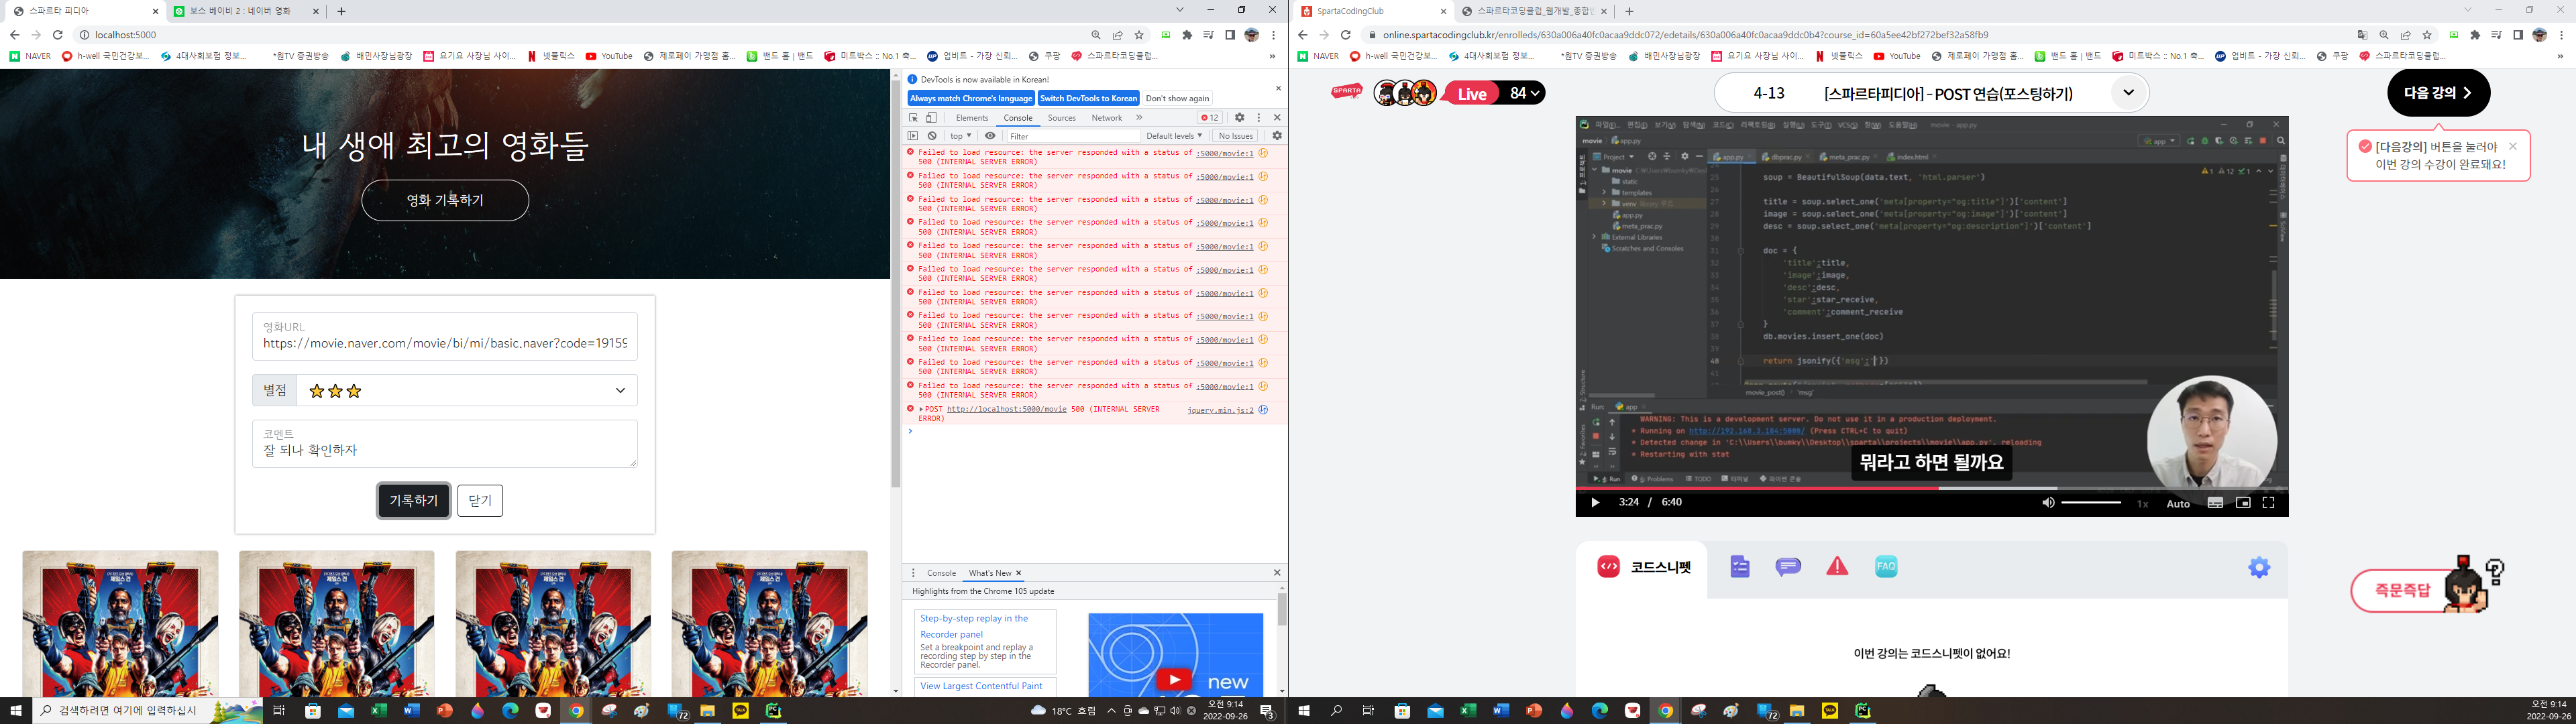Open the console settings gear beside No Issues
This screenshot has width=2576, height=724.
point(1277,136)
